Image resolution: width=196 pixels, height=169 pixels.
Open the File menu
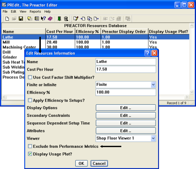pos(5,12)
